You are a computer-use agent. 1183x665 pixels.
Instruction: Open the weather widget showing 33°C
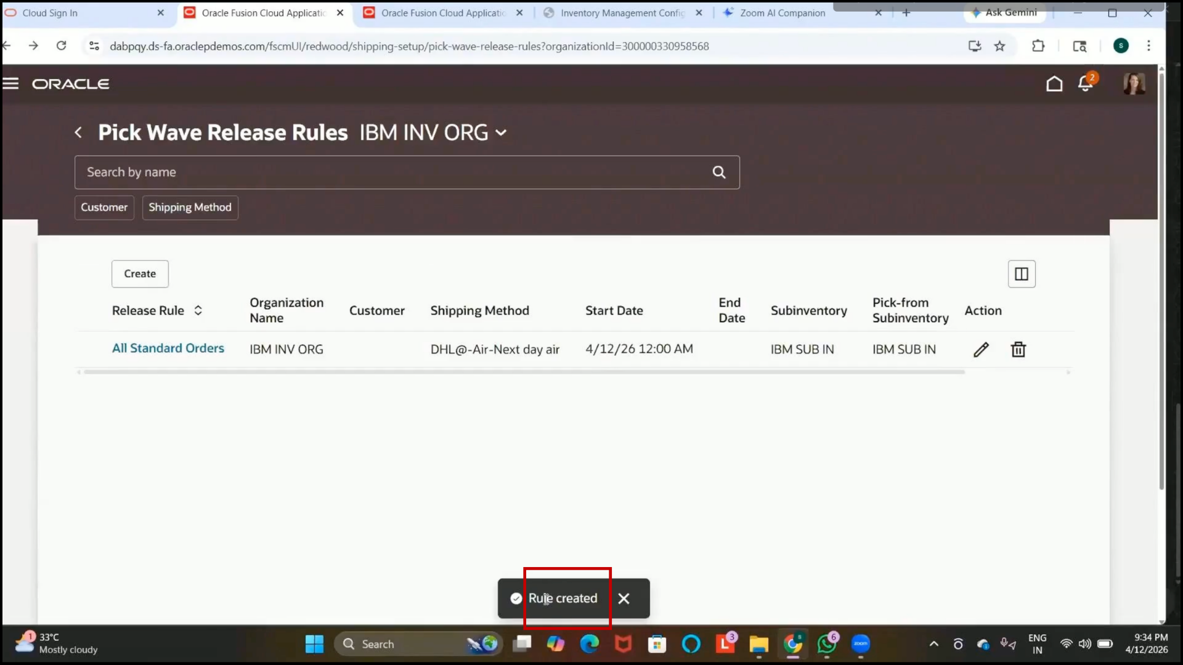57,643
